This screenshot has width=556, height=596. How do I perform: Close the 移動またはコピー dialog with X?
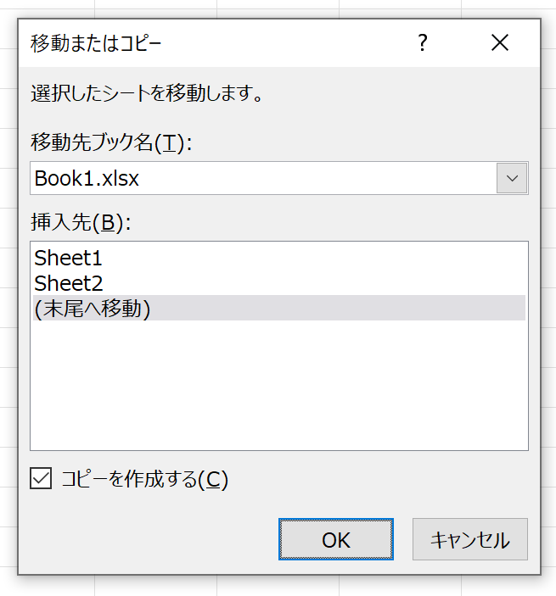pyautogui.click(x=500, y=42)
